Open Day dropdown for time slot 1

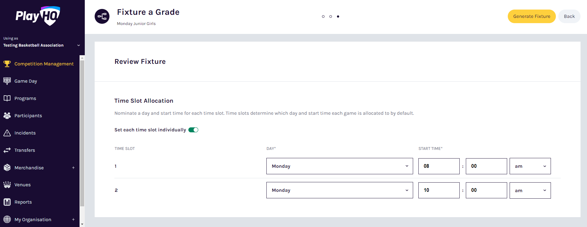(x=339, y=166)
